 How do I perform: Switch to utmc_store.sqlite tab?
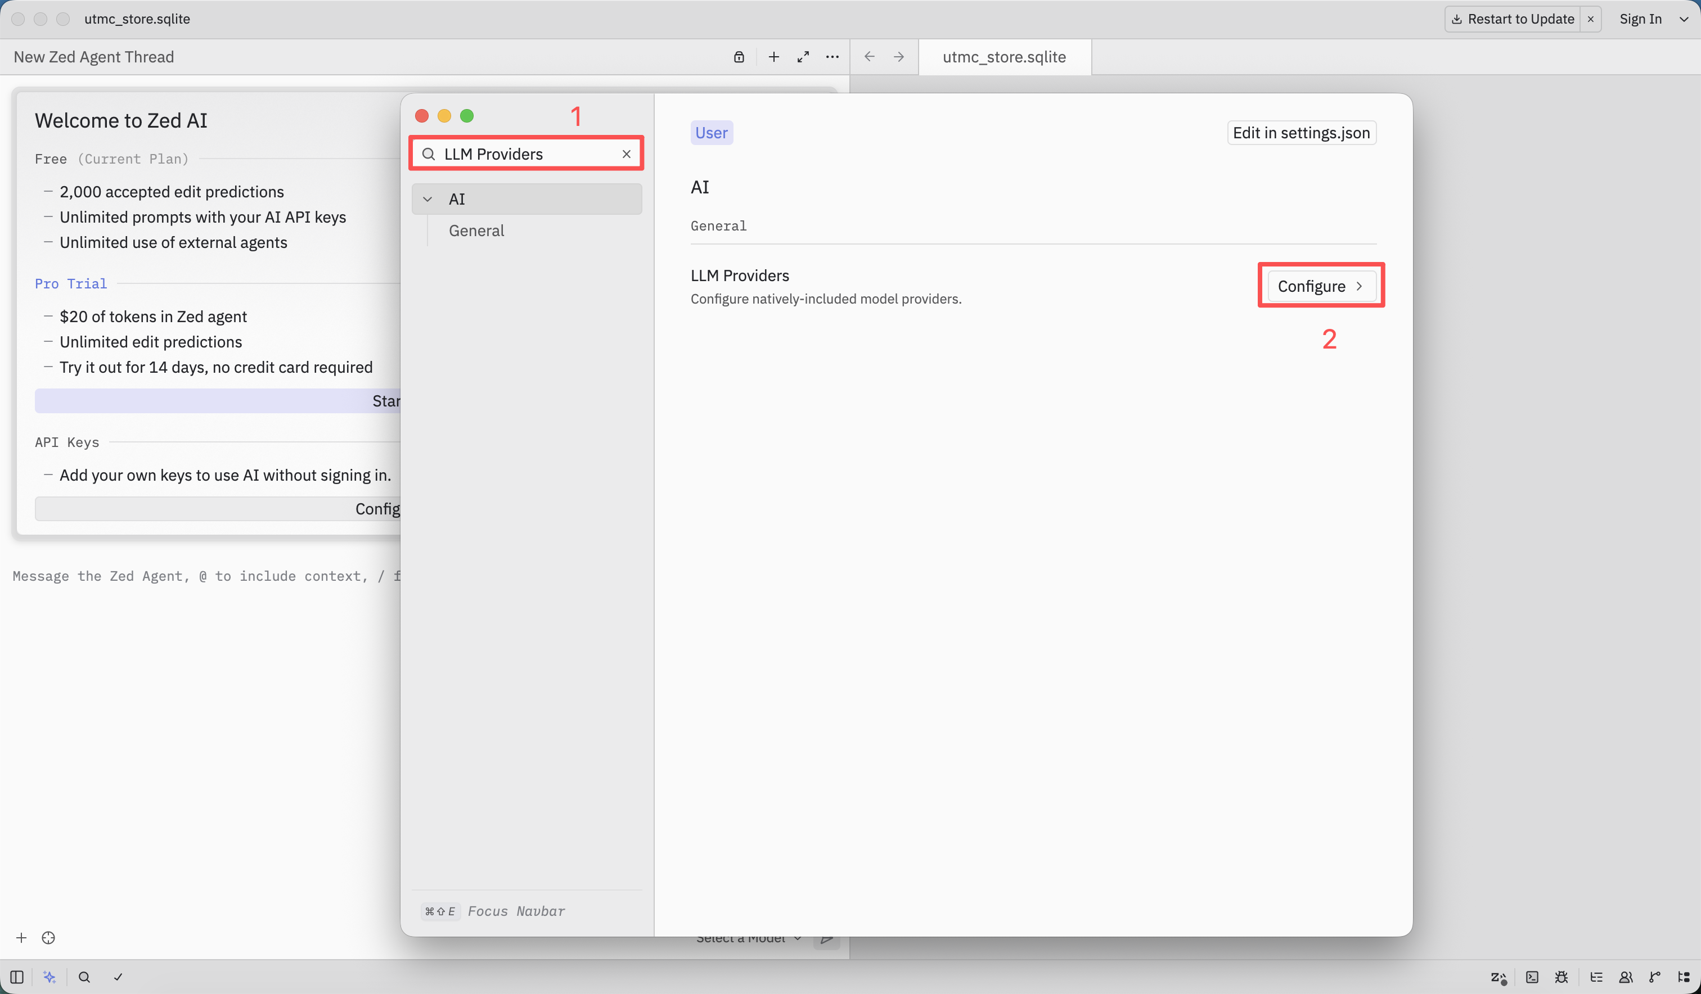point(1003,57)
